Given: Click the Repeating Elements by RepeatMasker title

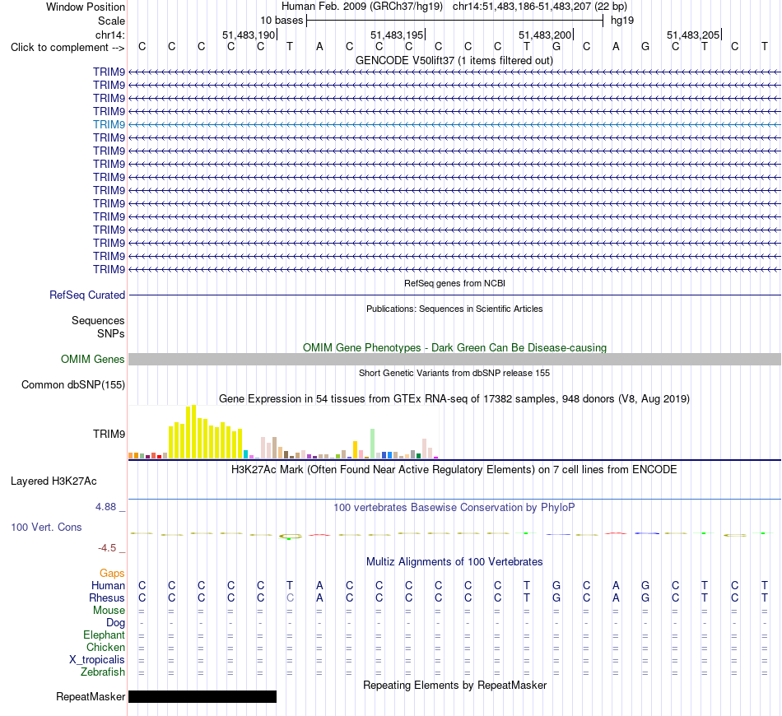Looking at the screenshot, I should [x=454, y=686].
